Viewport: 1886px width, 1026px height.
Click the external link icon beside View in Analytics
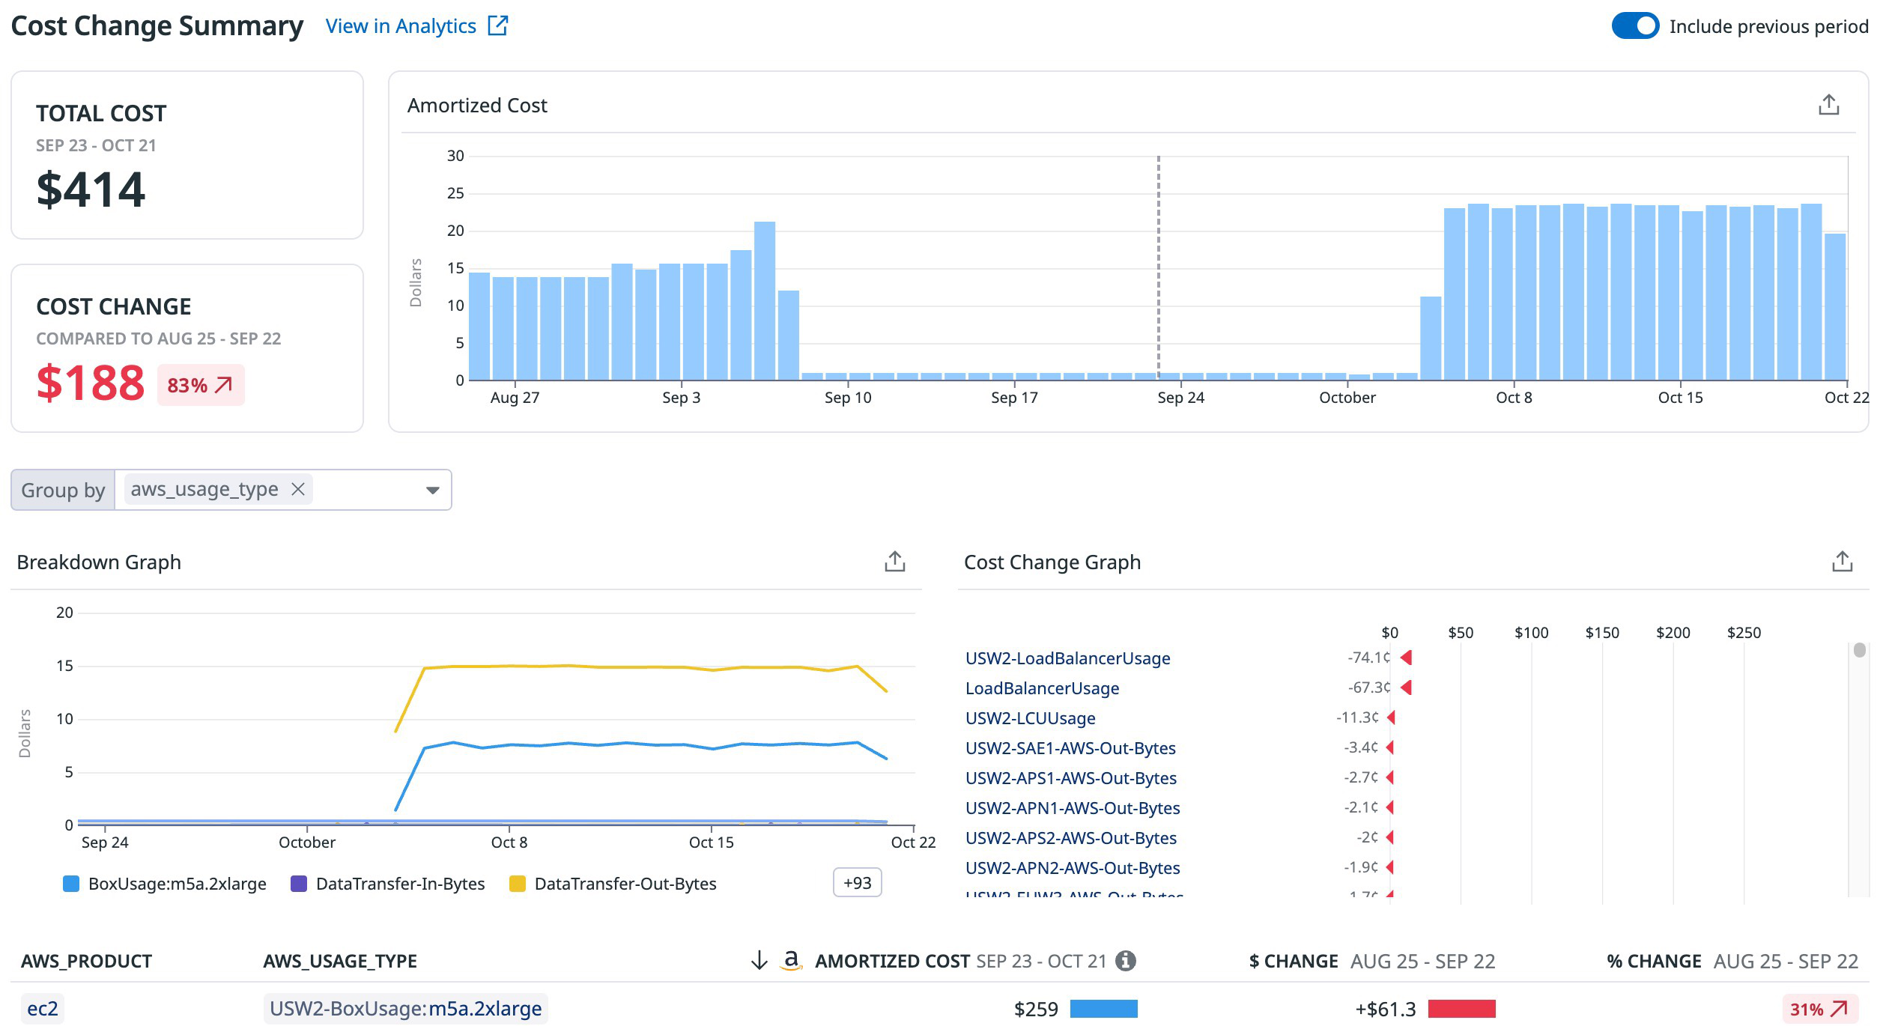pyautogui.click(x=497, y=26)
